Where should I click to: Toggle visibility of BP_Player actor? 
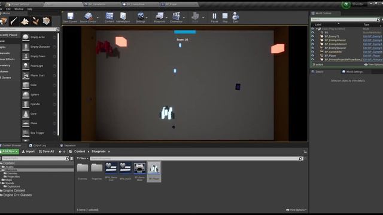[312, 56]
